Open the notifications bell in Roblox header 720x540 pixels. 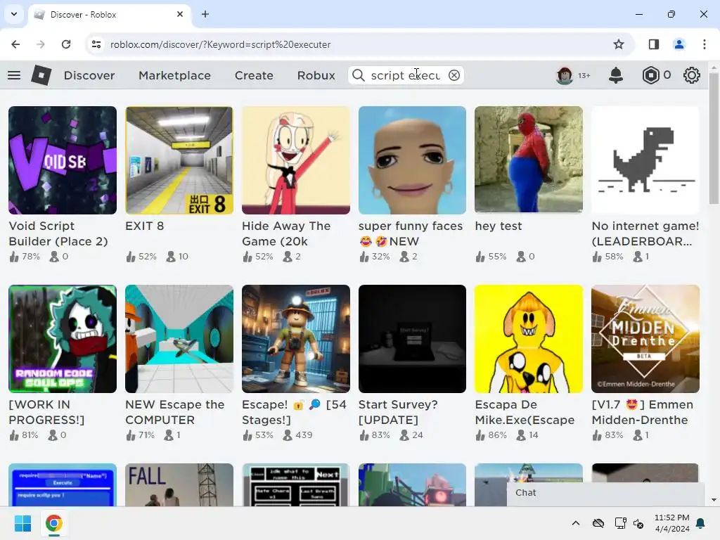point(616,75)
